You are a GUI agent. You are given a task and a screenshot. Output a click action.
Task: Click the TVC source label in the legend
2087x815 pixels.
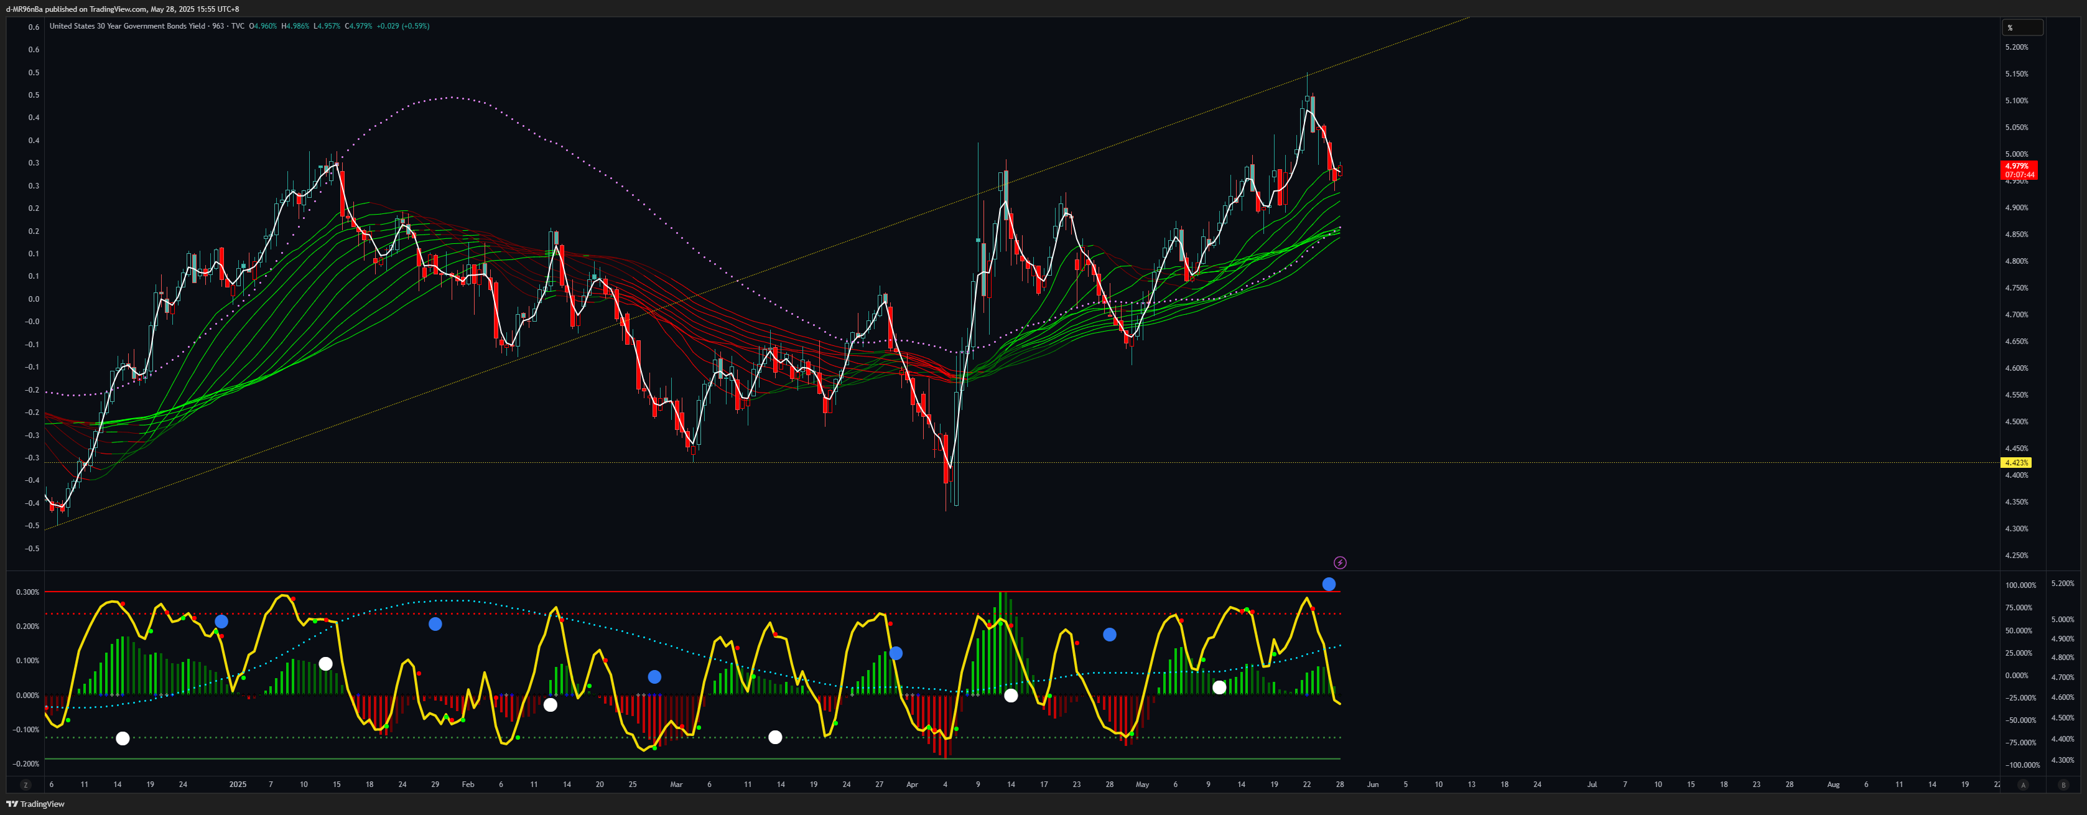[x=238, y=26]
